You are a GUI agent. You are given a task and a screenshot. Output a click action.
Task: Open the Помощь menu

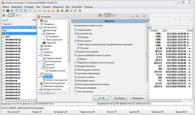[88, 7]
